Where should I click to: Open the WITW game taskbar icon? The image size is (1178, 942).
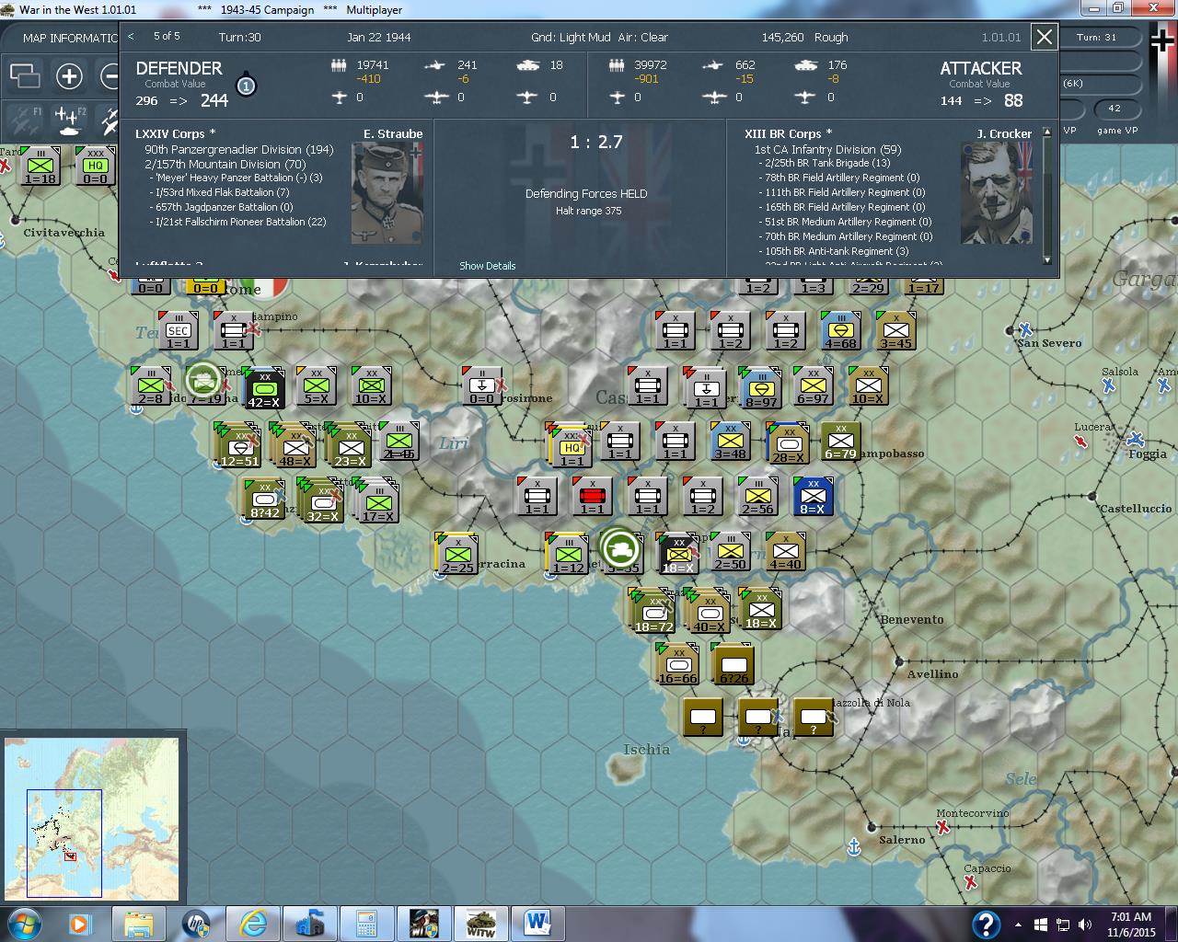(480, 923)
